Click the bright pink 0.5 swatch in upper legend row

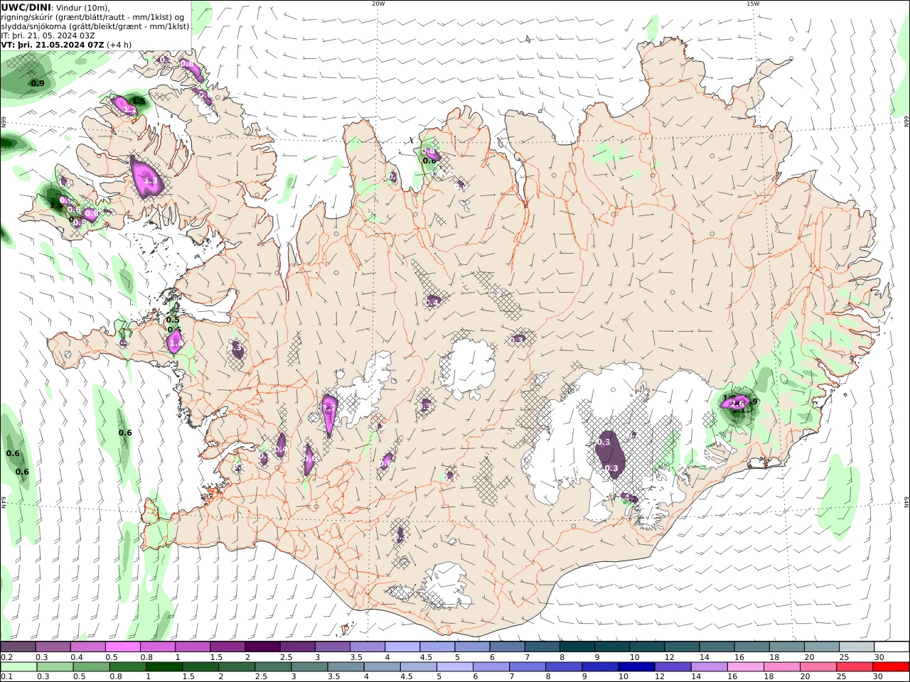click(123, 647)
